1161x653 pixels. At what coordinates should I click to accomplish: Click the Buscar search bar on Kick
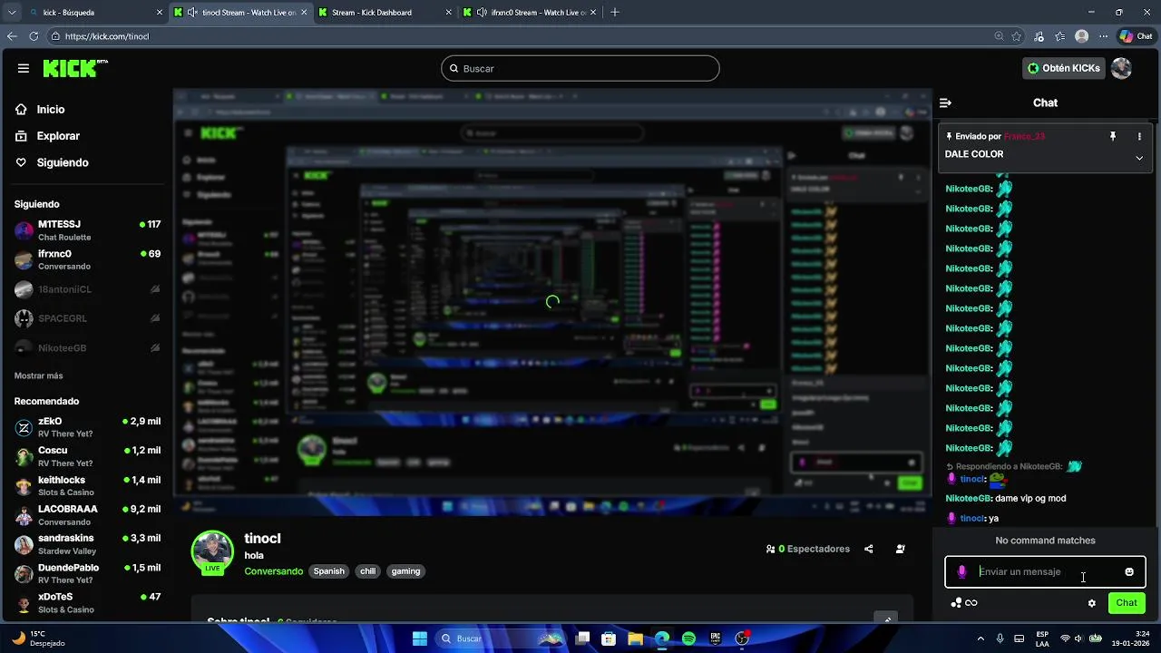click(580, 68)
